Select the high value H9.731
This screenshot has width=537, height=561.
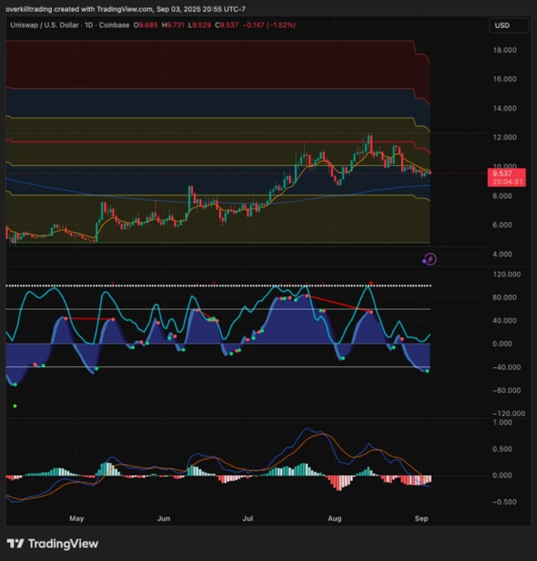(173, 25)
